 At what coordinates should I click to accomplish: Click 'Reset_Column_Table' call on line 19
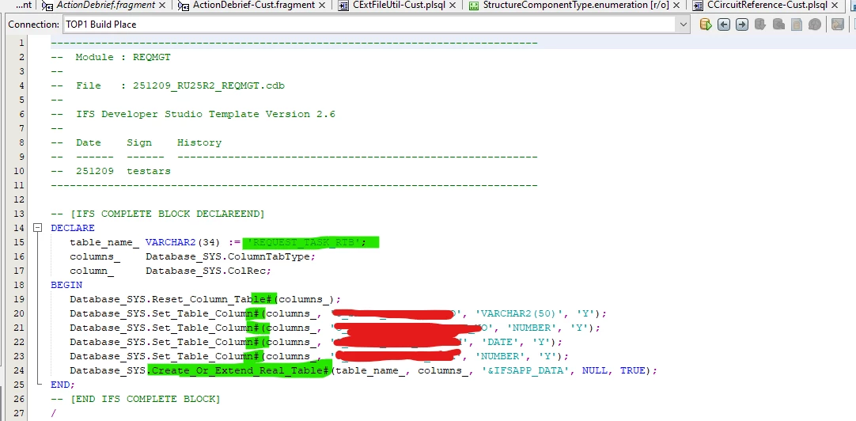coord(212,298)
